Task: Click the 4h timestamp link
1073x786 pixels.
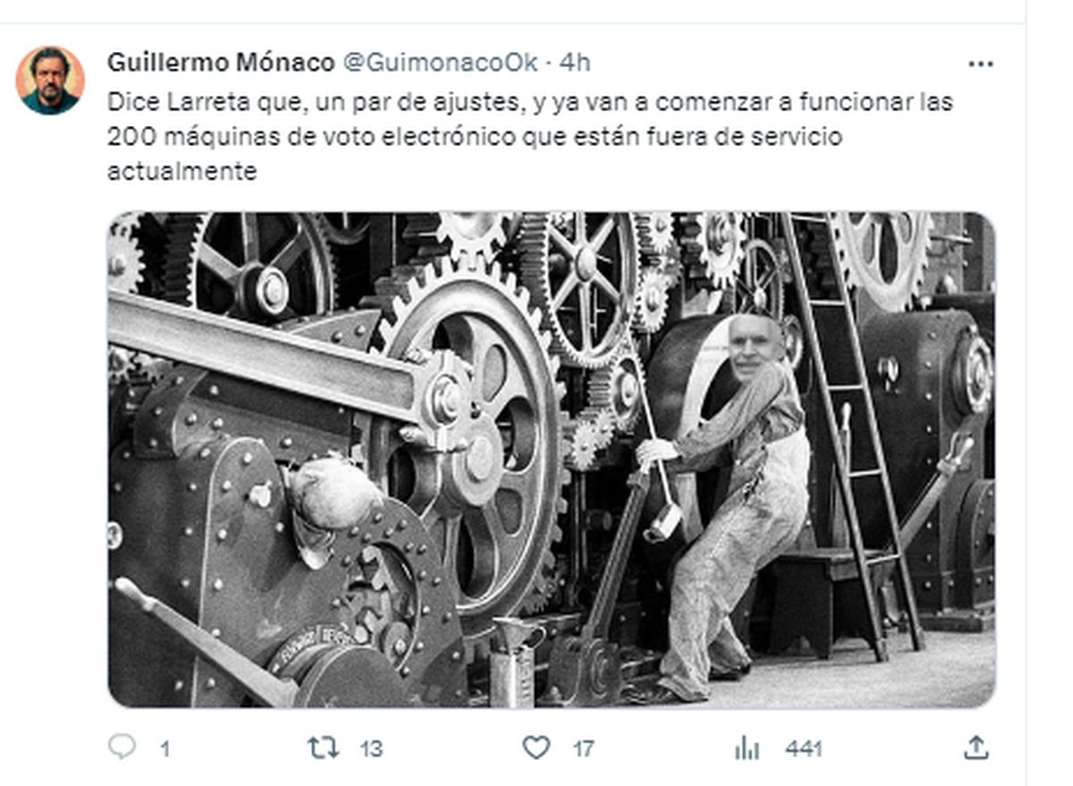Action: pos(575,63)
